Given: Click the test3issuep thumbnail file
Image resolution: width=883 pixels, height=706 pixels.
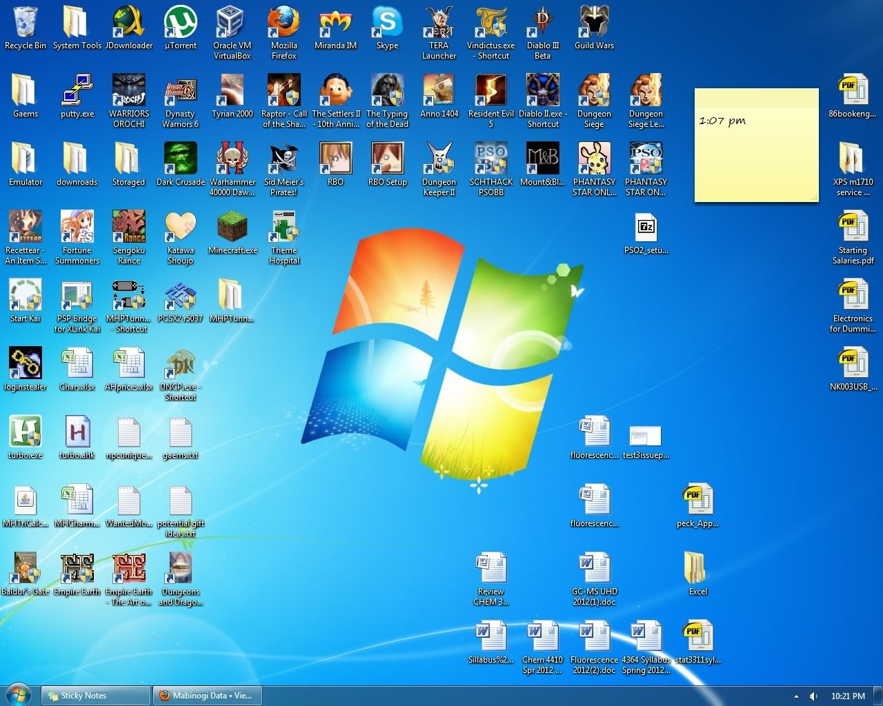Looking at the screenshot, I should [x=646, y=436].
